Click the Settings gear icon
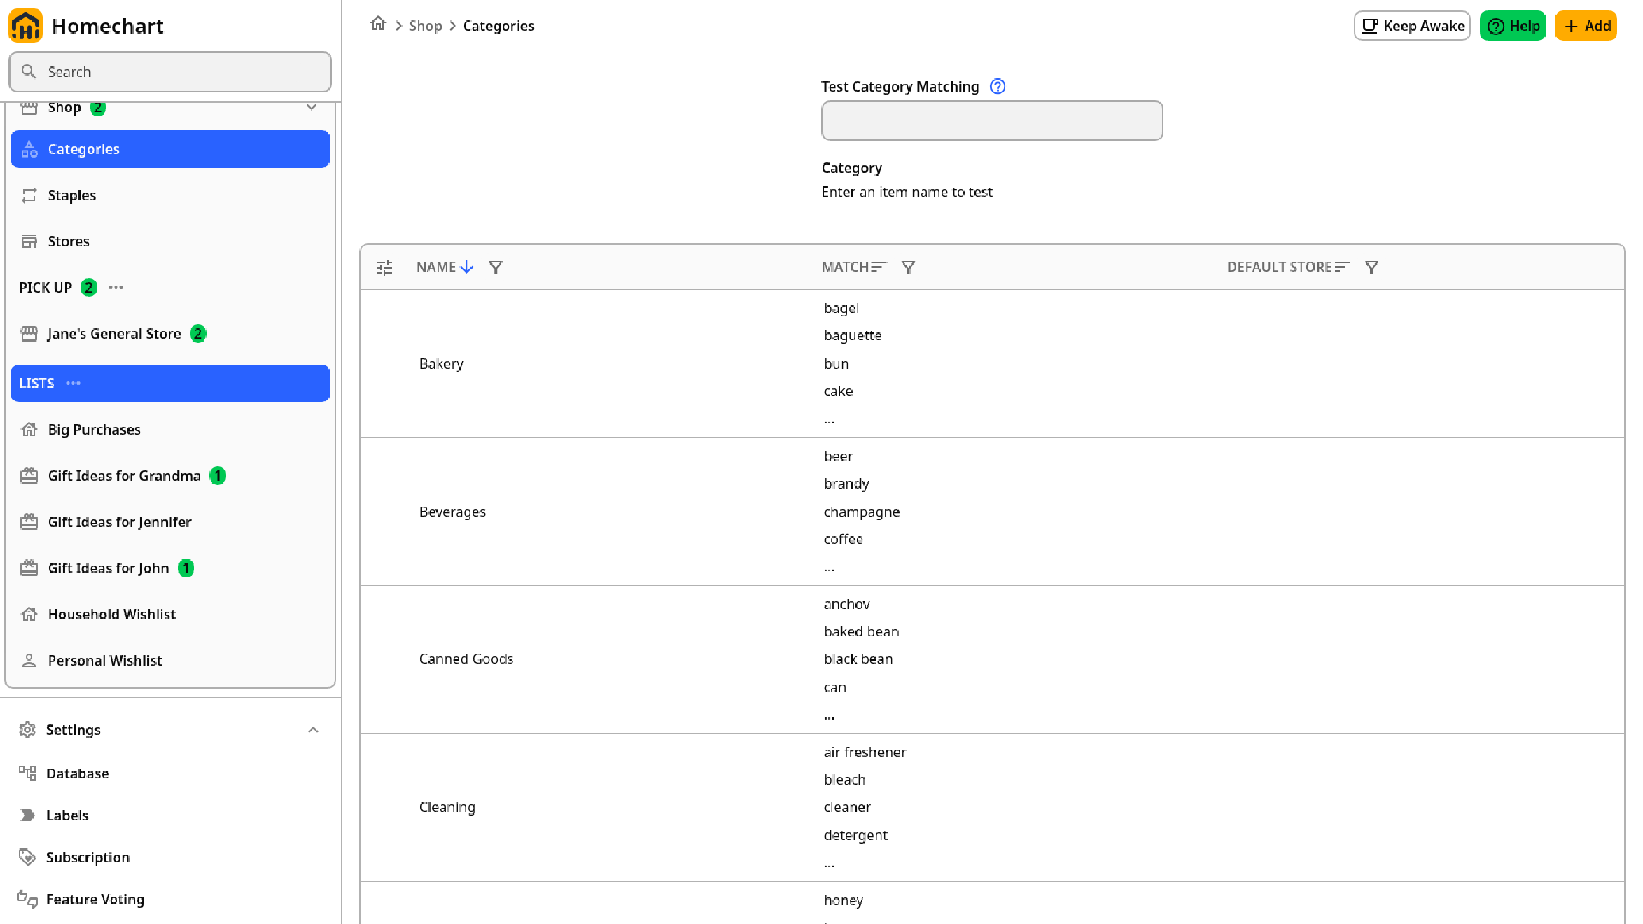The height and width of the screenshot is (924, 1643). pyautogui.click(x=27, y=730)
